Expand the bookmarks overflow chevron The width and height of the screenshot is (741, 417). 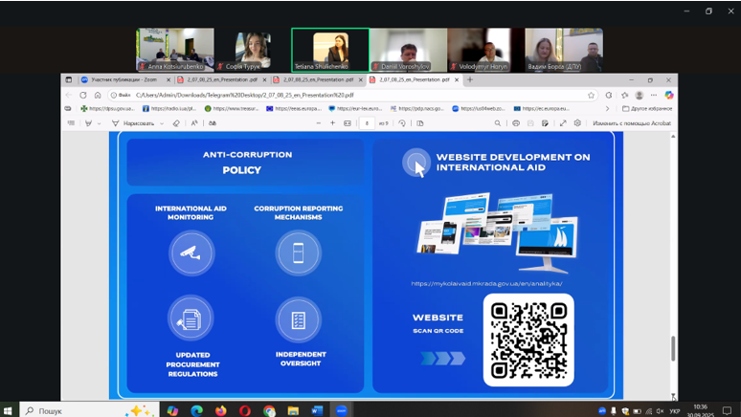pos(607,109)
